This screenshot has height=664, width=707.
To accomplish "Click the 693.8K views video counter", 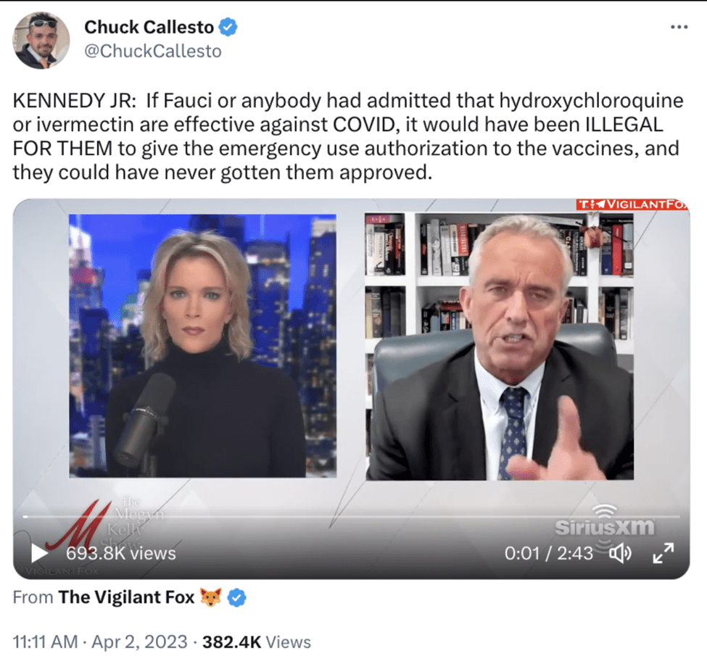I will point(121,553).
